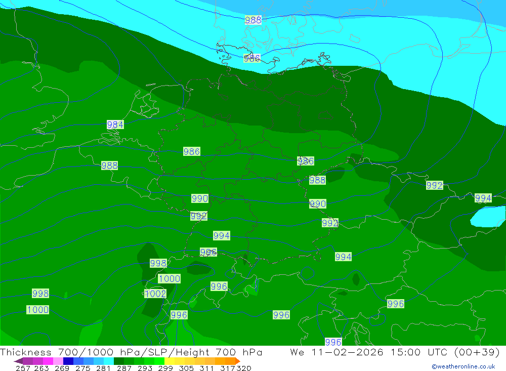Select the 996 label in the lower-right region
This screenshot has width=506, height=371.
click(396, 304)
